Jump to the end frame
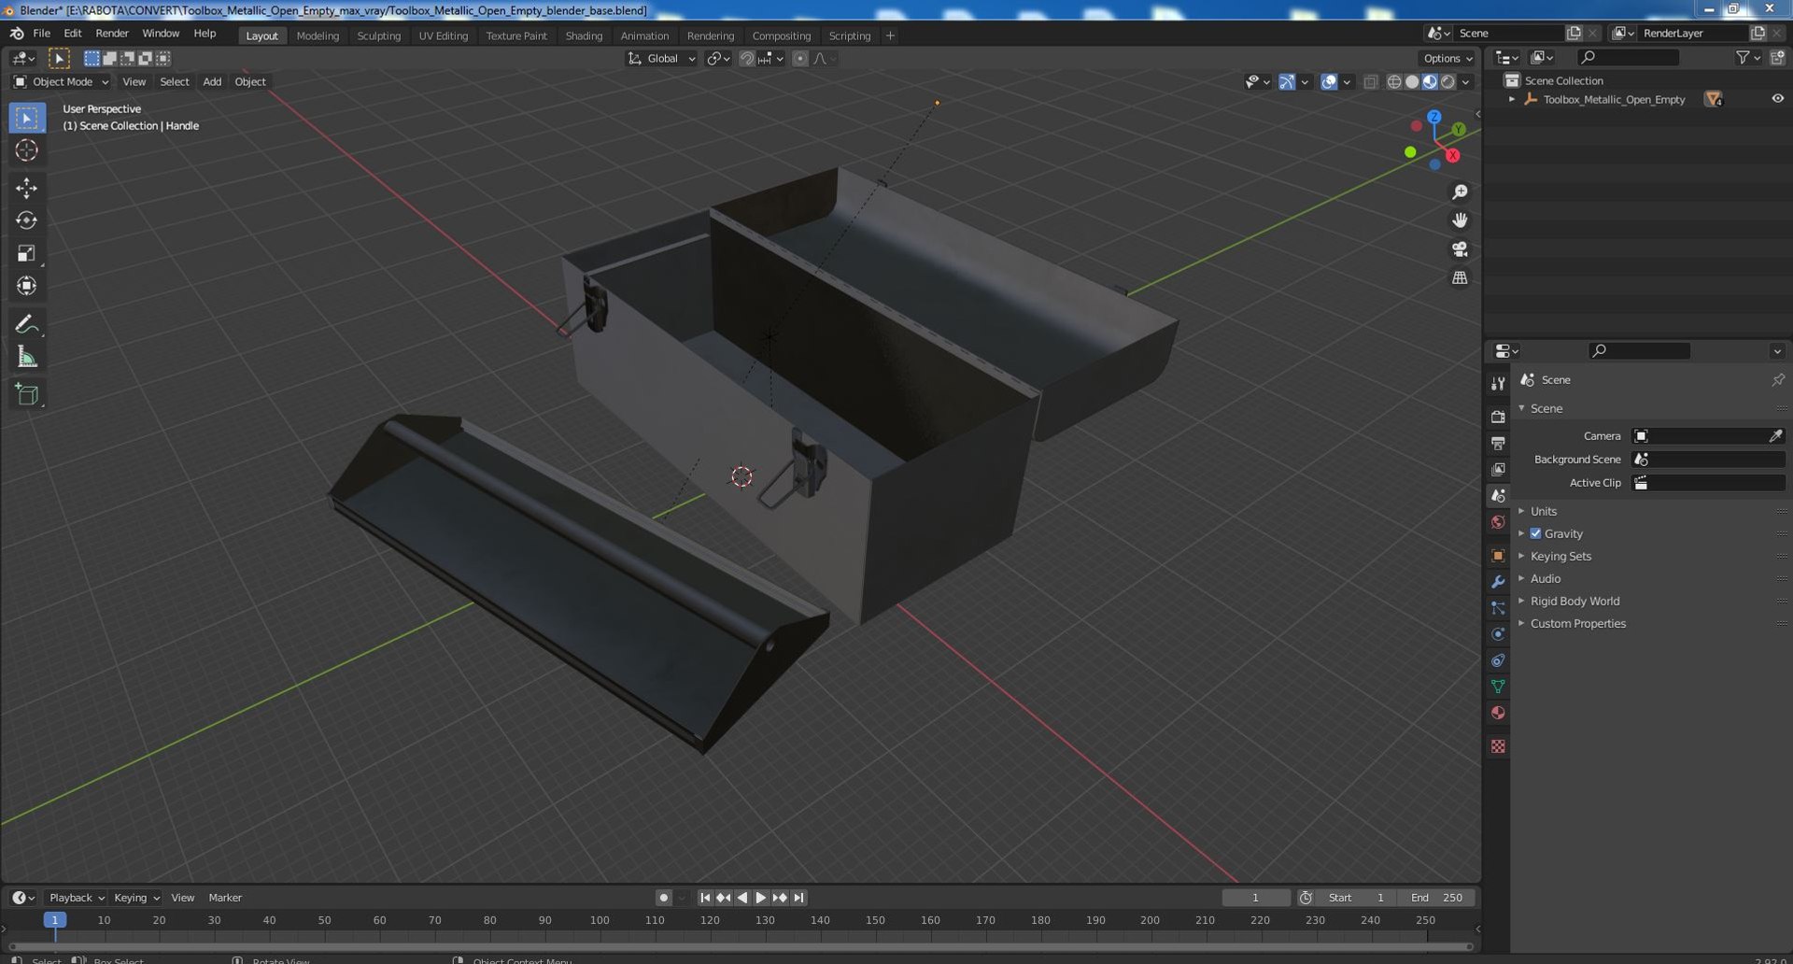Screen dimensions: 1793x964 (798, 898)
